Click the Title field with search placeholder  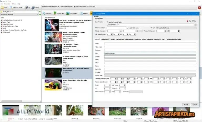coord(150,53)
